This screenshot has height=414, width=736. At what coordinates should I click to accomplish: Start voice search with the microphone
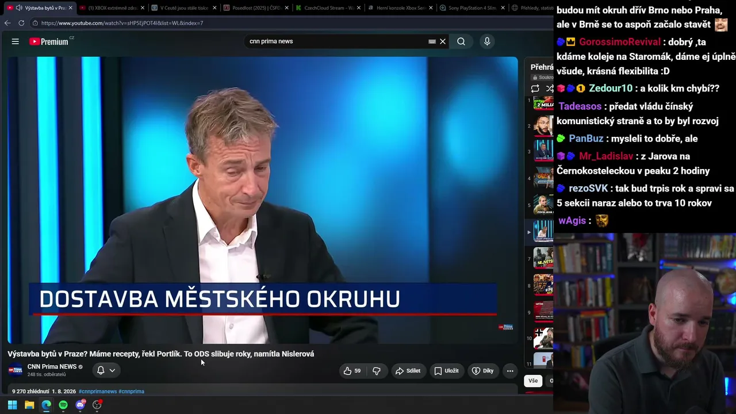tap(487, 41)
